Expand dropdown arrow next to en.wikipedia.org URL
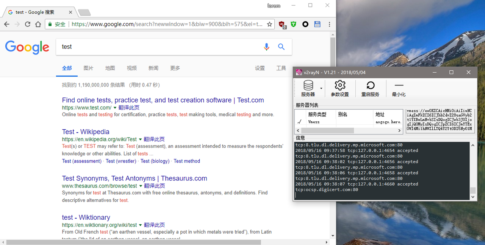Screen dimensions: 485x245 pos(140,139)
